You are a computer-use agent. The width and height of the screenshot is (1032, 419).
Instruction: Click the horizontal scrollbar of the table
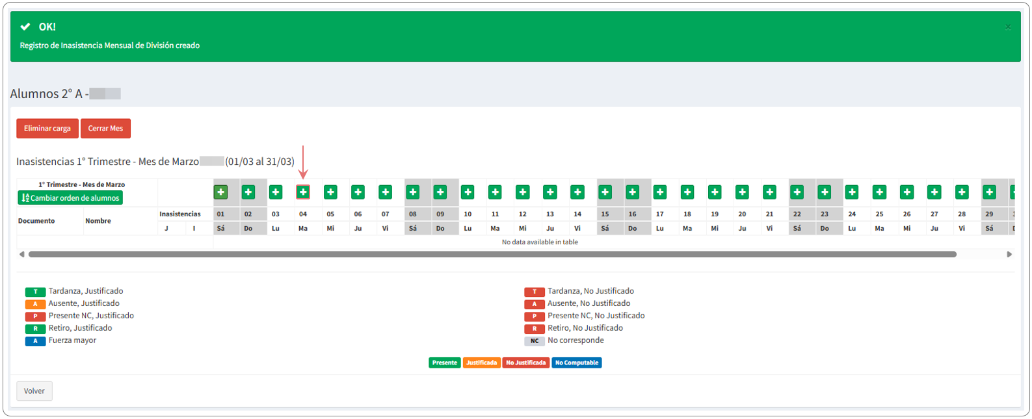tap(492, 255)
